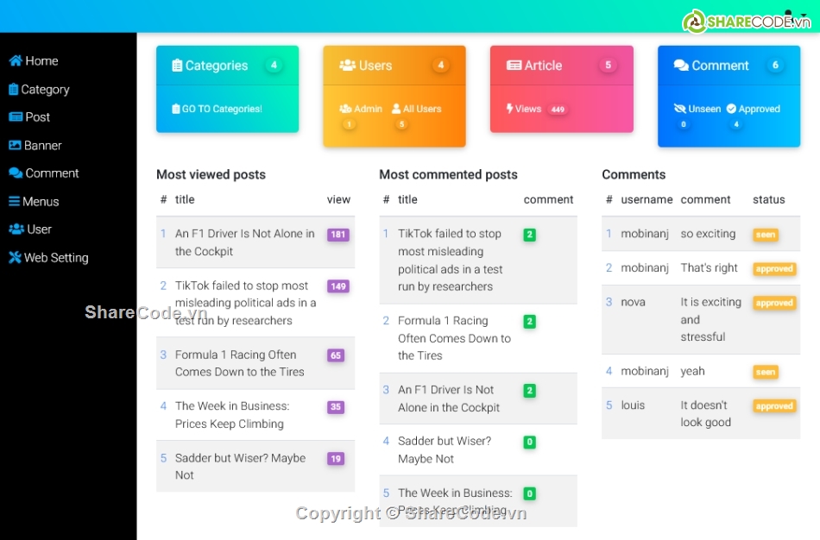Click the Unseen eye-slash icon on the Comment card
820x540 pixels.
[679, 109]
